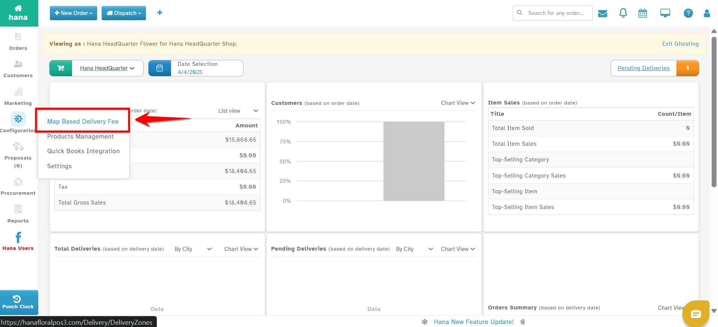
Task: Click Exit Ghosting link
Action: 680,44
